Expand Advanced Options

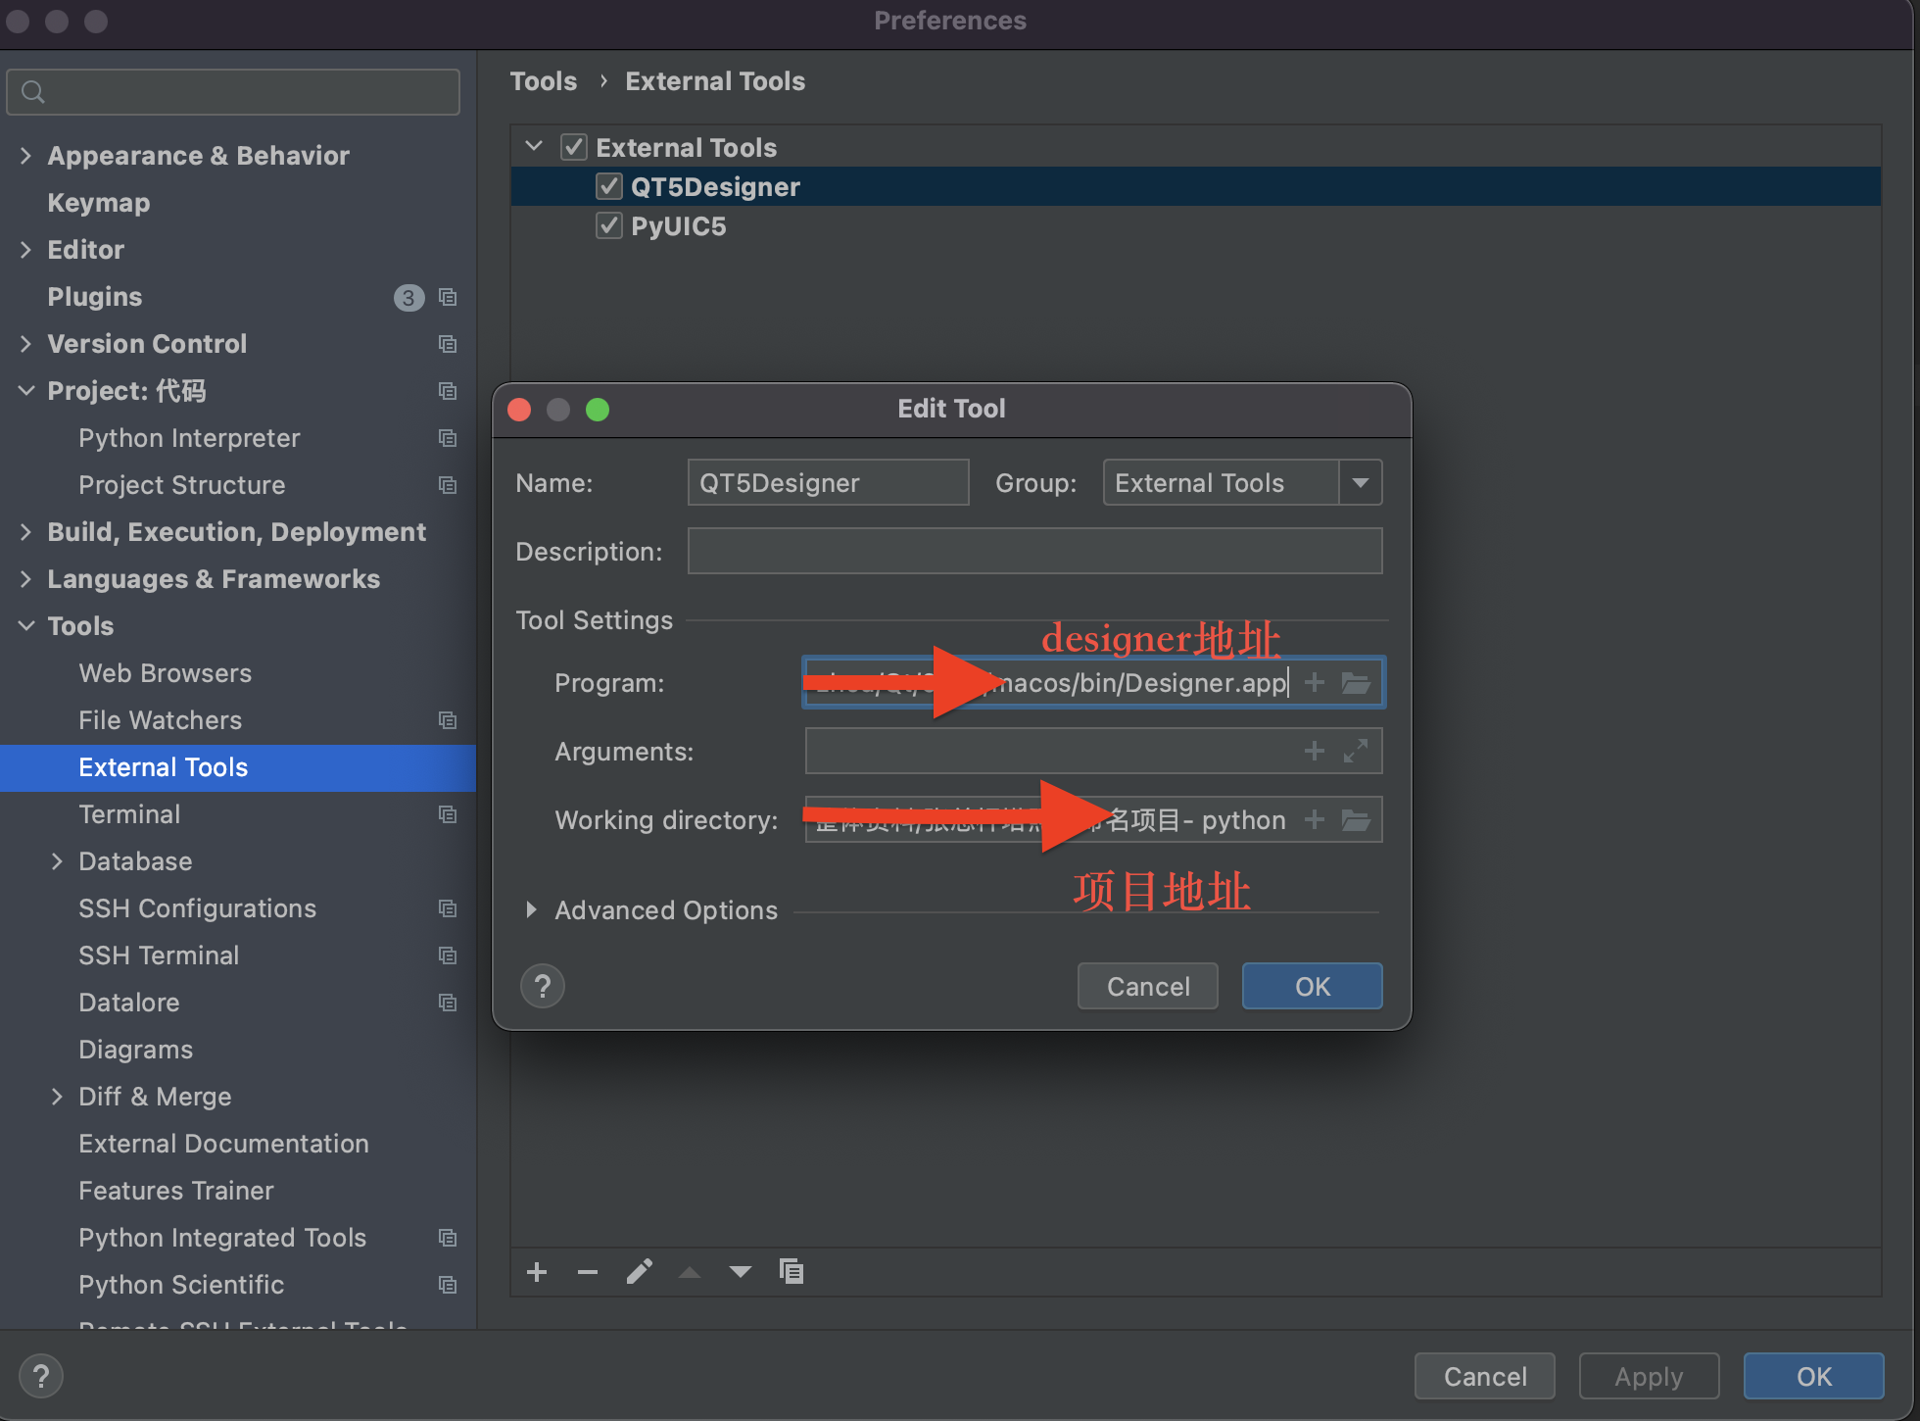532,909
